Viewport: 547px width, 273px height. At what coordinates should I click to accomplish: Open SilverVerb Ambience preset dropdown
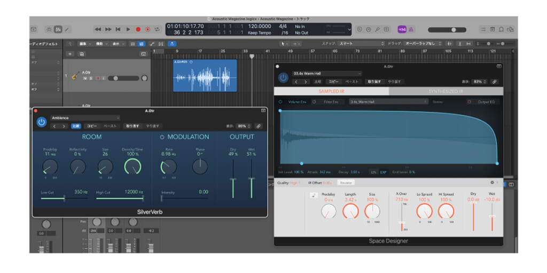coord(85,118)
